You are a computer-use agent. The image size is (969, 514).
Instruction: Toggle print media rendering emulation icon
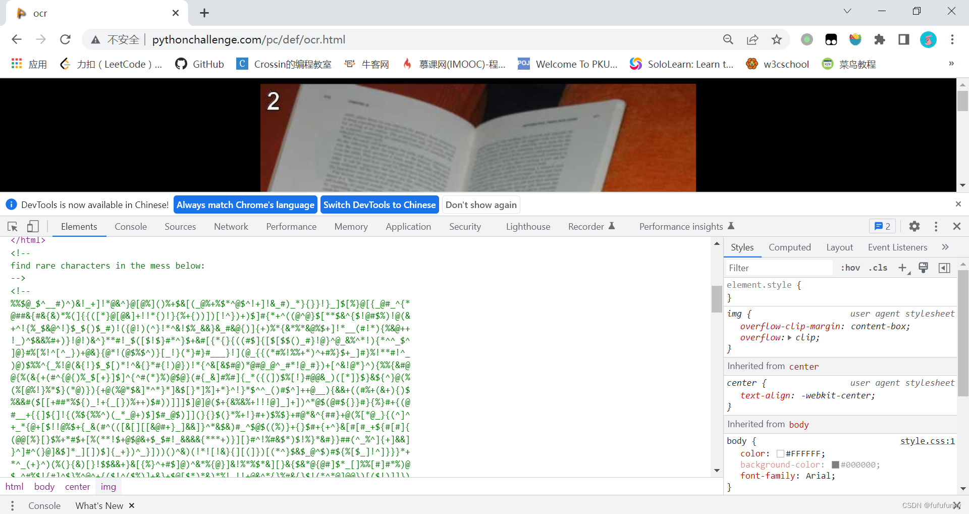[923, 268]
